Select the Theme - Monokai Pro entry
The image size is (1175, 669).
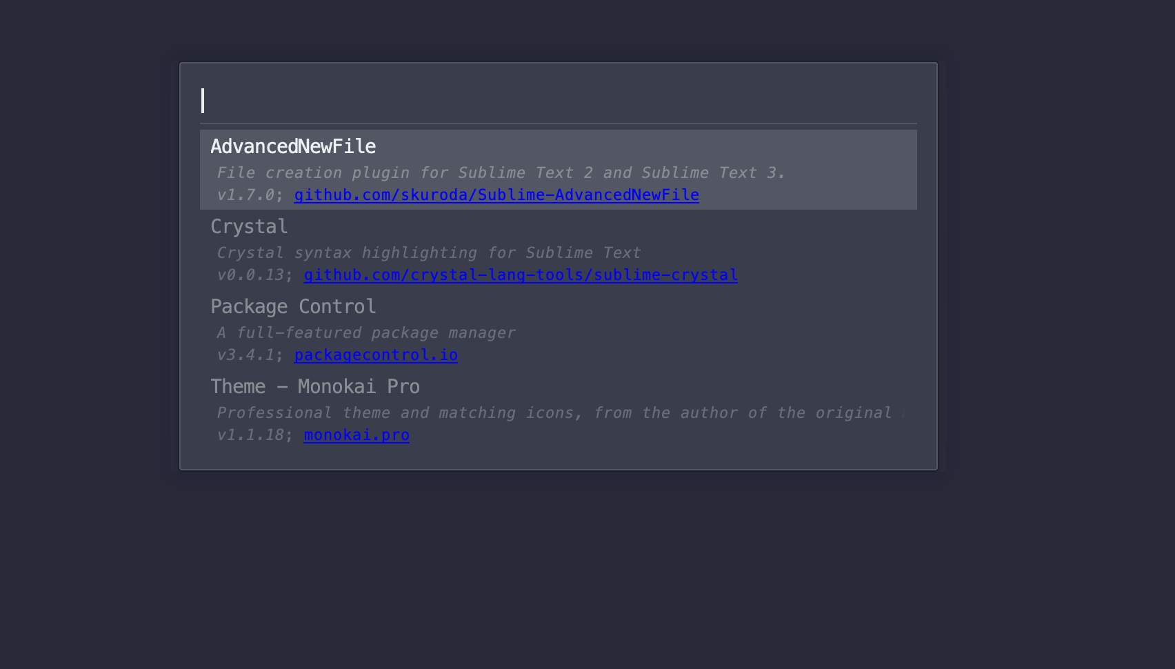[x=557, y=409]
